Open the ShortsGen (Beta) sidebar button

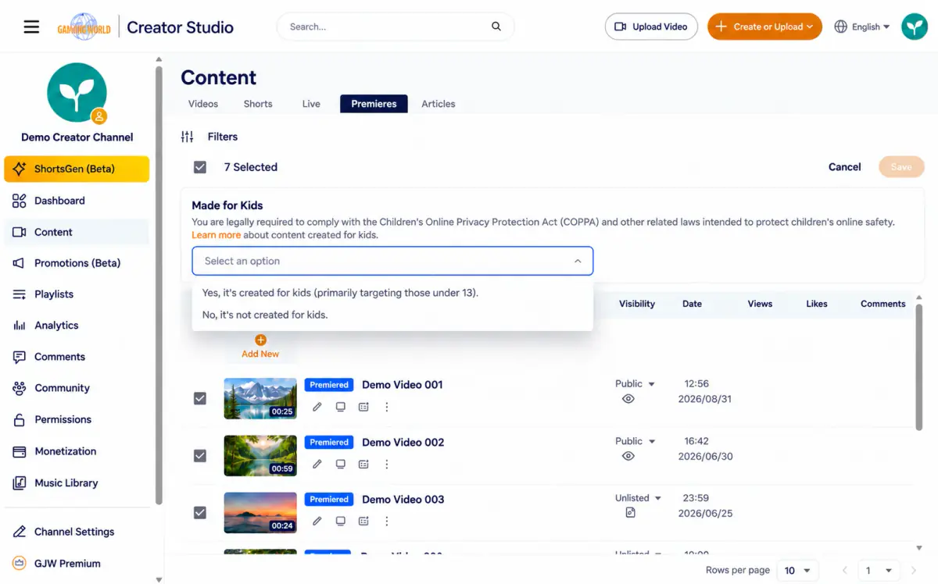click(x=77, y=169)
